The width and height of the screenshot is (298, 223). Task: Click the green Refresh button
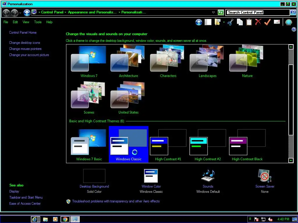click(221, 12)
